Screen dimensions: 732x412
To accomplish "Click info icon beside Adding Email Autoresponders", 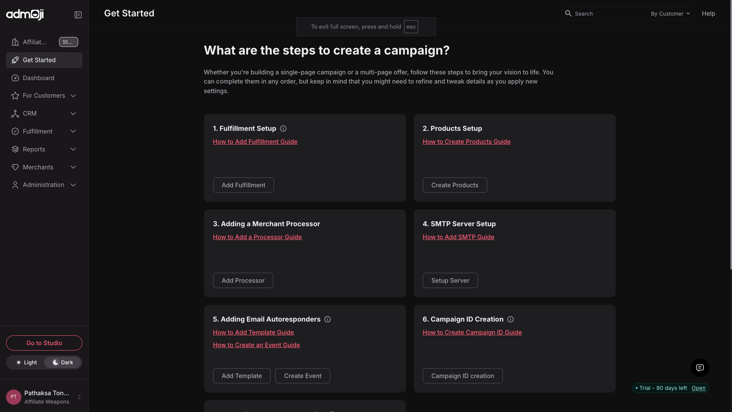I will (327, 319).
